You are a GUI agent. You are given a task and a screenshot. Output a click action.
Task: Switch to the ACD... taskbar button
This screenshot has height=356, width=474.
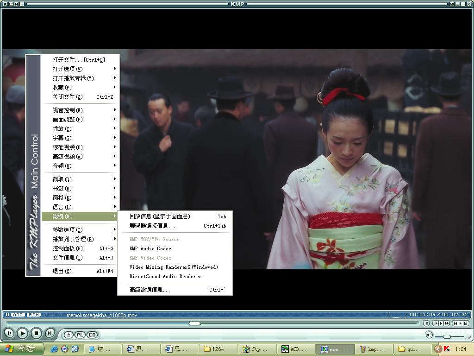(296, 349)
